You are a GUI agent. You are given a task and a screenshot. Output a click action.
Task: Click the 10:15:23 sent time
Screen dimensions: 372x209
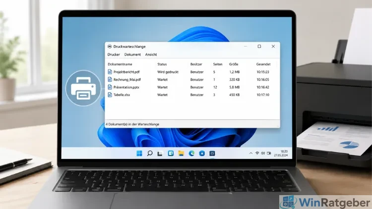262,72
